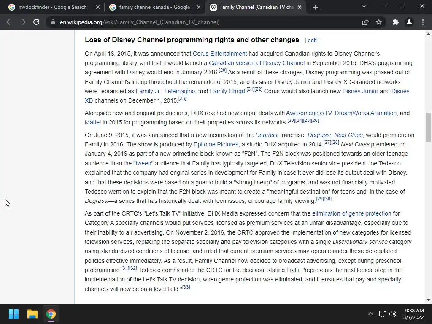View site info via padlock icon
This screenshot has height=324, width=432.
coord(53,22)
